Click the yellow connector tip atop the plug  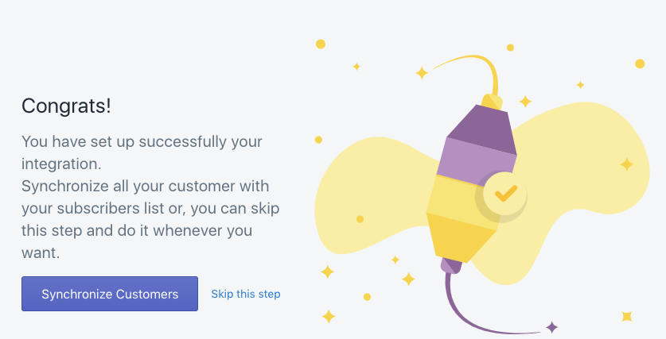coord(492,102)
